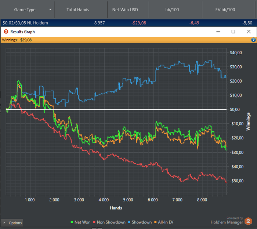Viewport: 257px width, 229px height.
Task: Click the $0,00 y-axis label
Action: tap(235, 109)
